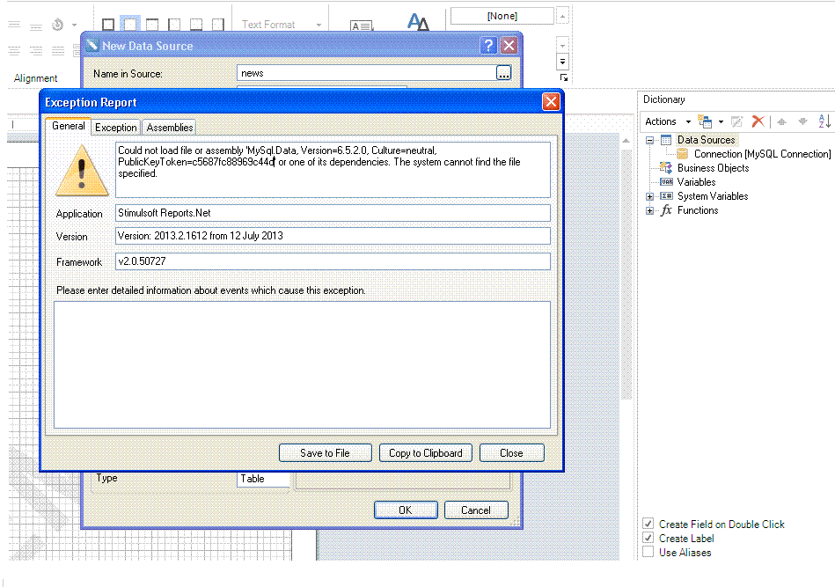835x587 pixels.
Task: Switch to the General tab
Action: [x=68, y=126]
